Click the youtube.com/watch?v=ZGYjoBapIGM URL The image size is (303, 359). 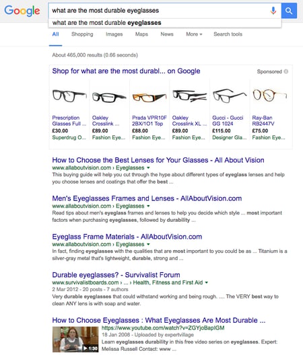coord(163,328)
